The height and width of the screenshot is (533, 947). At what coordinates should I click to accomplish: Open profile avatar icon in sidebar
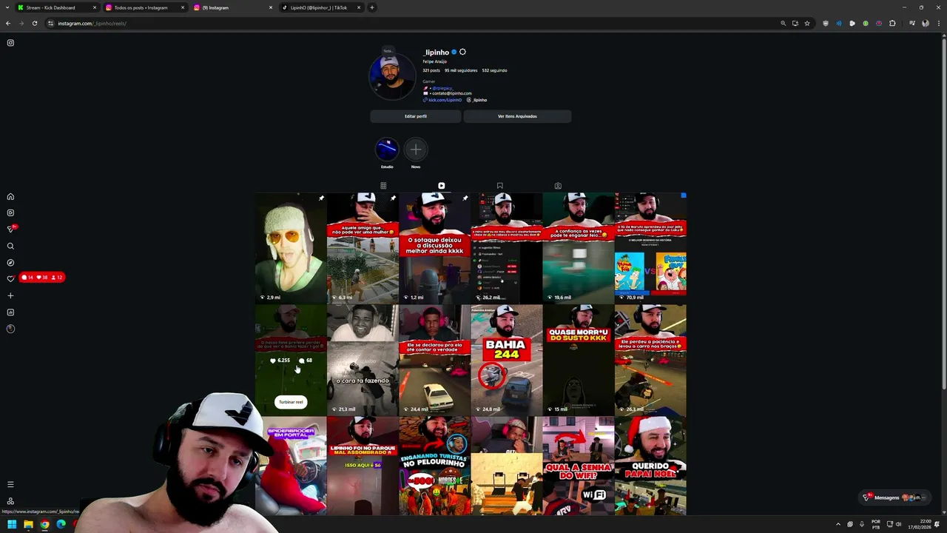click(10, 329)
